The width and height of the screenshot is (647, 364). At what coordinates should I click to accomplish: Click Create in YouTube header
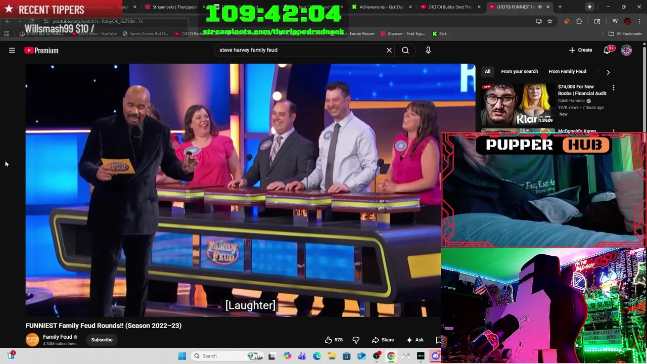(580, 50)
